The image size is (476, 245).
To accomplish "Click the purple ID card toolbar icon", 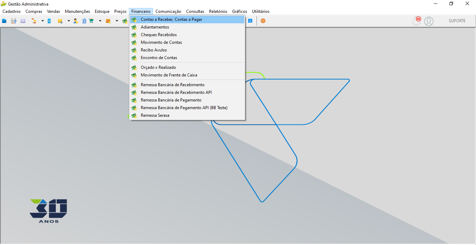I will [23, 21].
